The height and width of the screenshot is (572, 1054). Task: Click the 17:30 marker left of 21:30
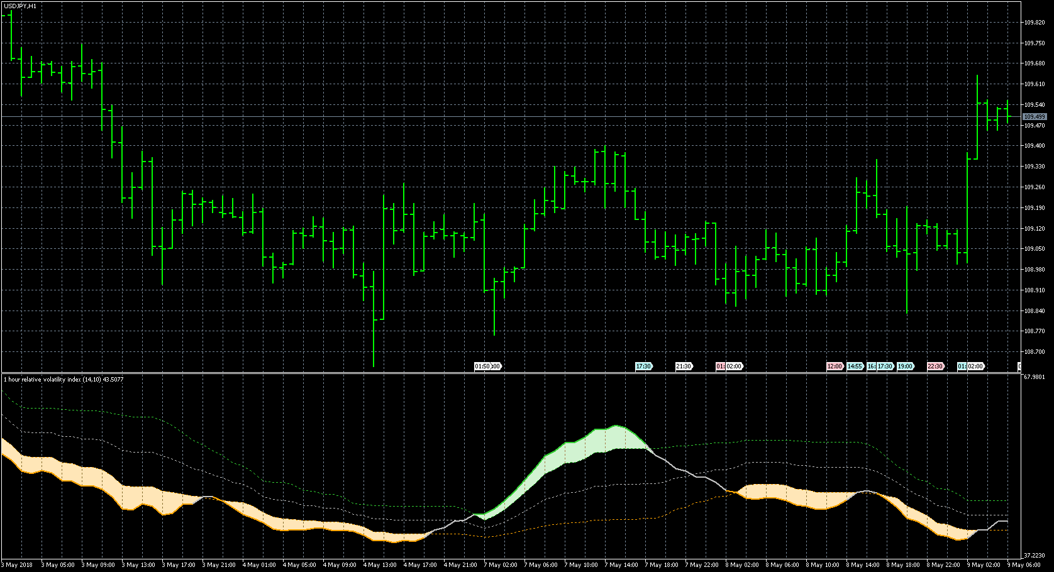[x=643, y=366]
